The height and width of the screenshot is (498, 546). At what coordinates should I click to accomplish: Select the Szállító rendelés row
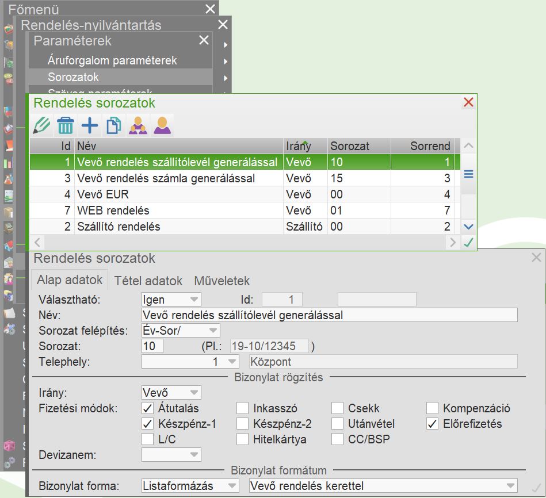[x=245, y=227]
